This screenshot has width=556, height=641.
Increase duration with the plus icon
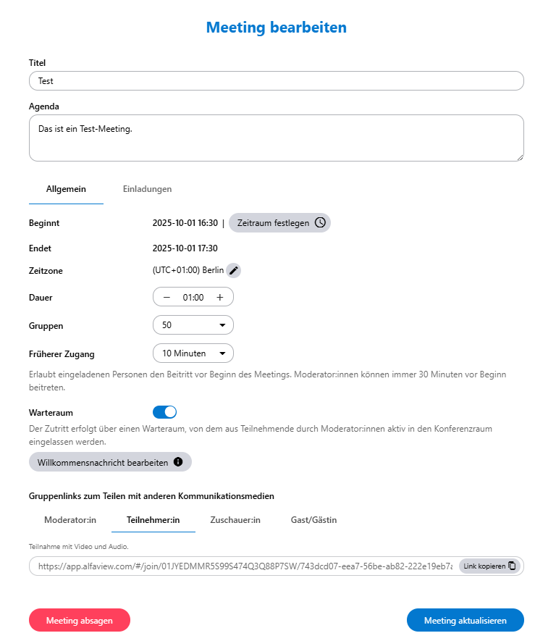click(x=219, y=298)
